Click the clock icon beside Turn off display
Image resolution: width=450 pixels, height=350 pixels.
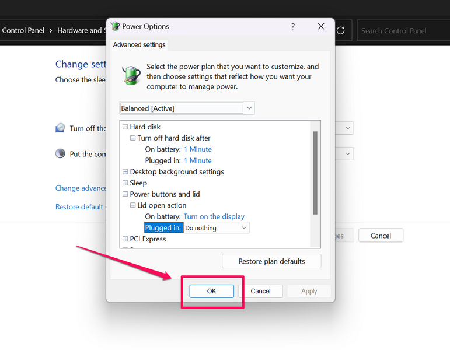60,128
